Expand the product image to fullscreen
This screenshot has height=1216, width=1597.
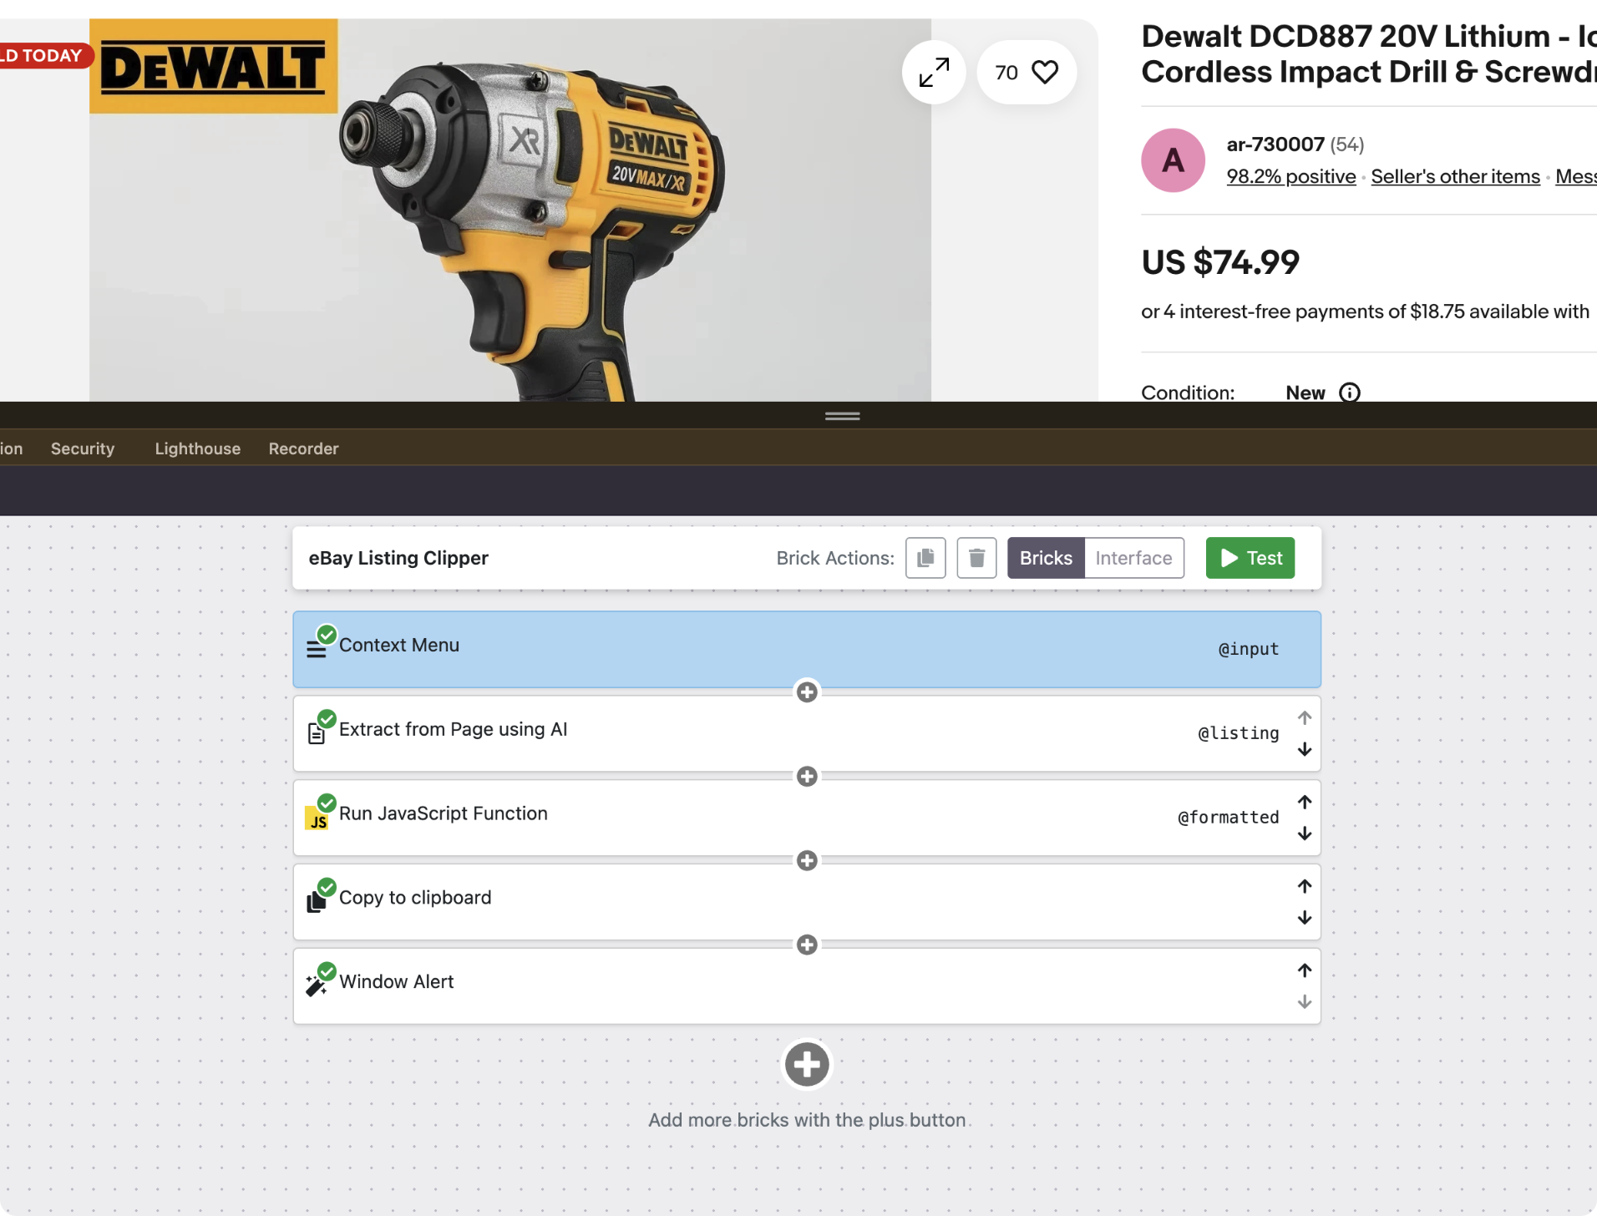934,73
